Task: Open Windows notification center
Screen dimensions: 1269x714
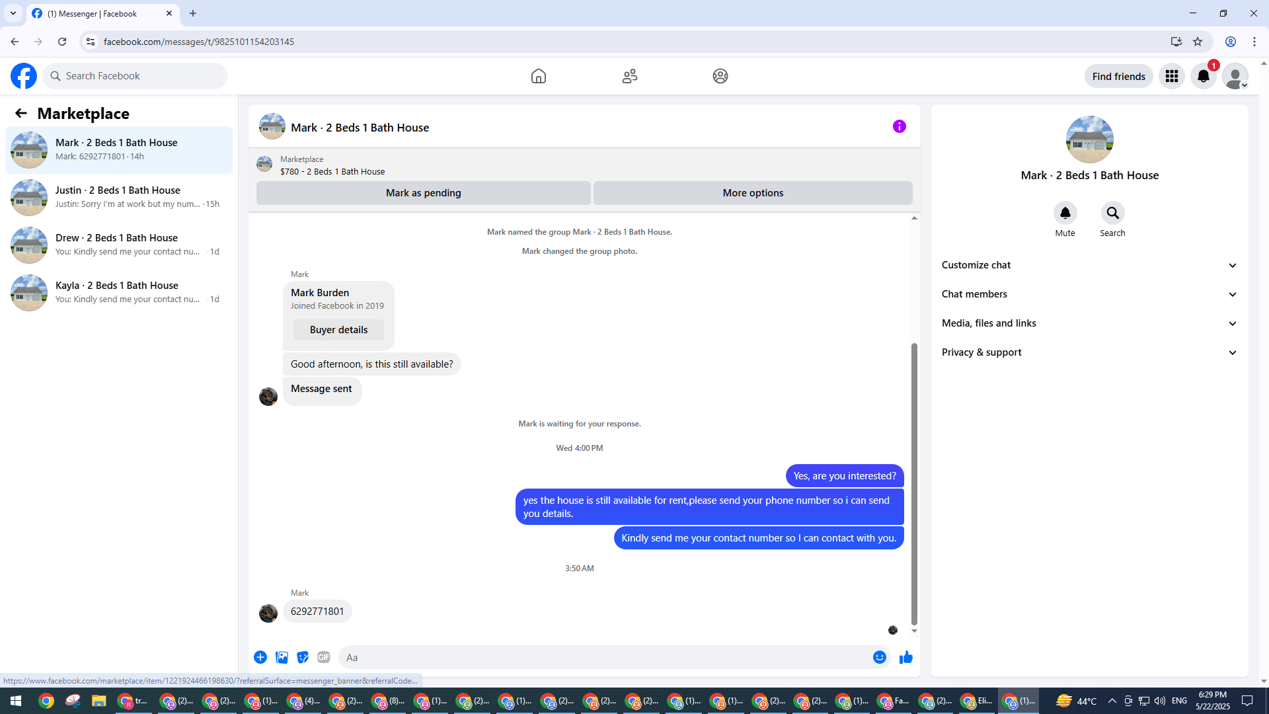Action: coord(1248,701)
